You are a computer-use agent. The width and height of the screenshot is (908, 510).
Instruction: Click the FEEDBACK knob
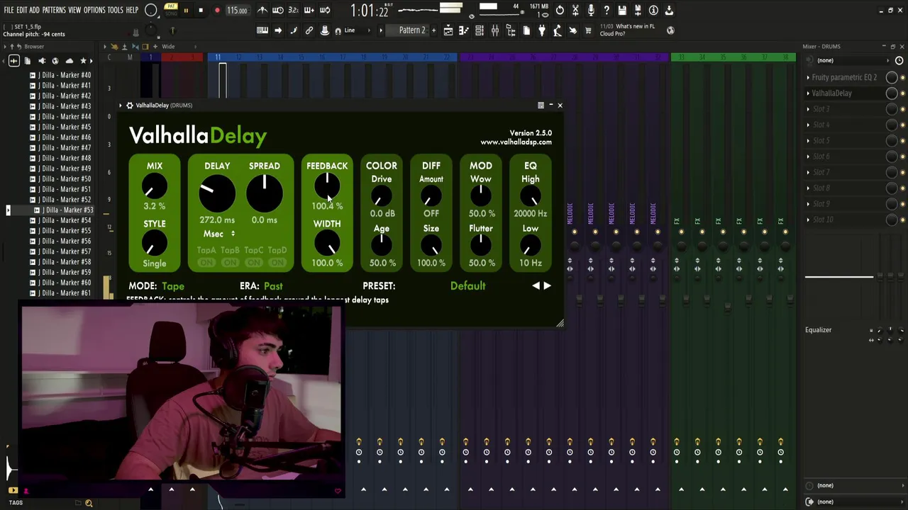[327, 186]
